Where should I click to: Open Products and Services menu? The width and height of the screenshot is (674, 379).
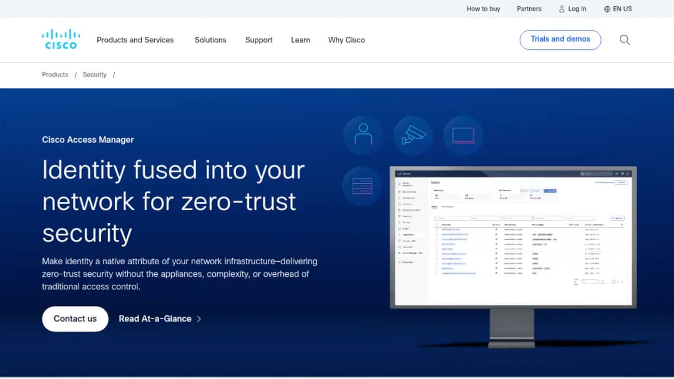pos(135,40)
